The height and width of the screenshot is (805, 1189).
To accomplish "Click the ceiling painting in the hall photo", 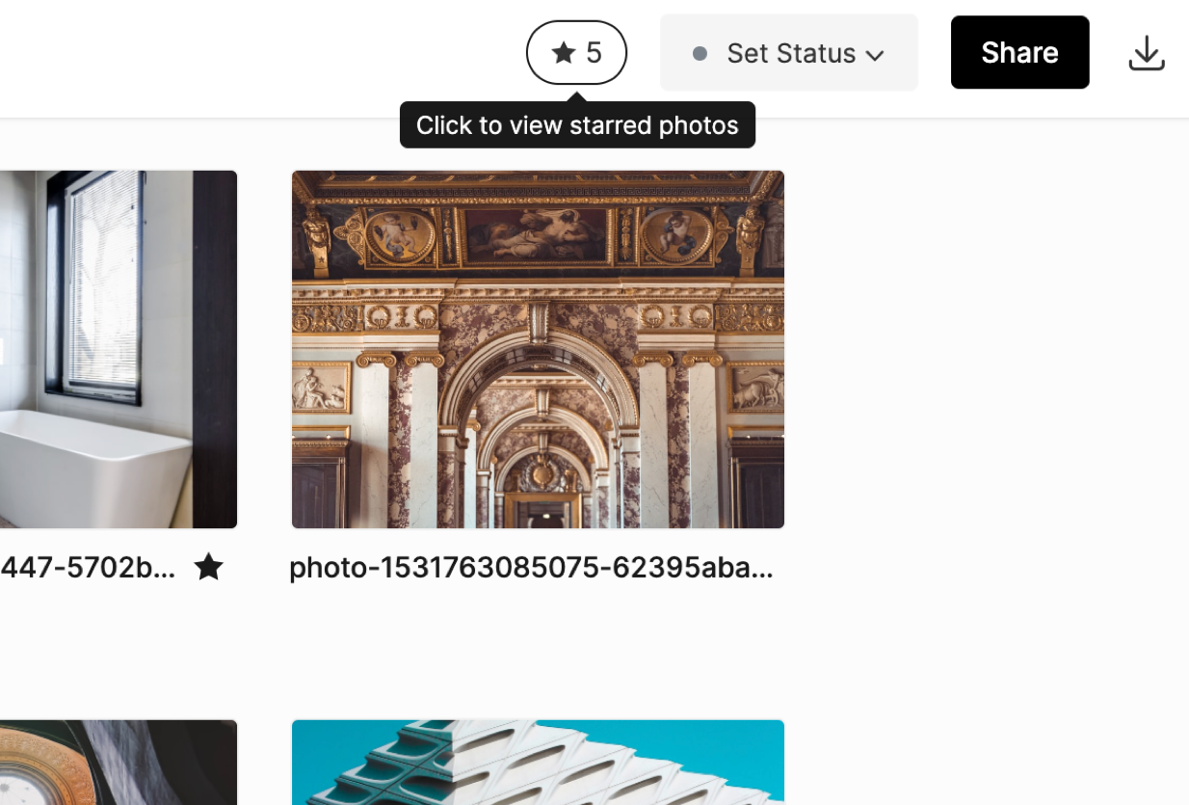I will pos(536,233).
